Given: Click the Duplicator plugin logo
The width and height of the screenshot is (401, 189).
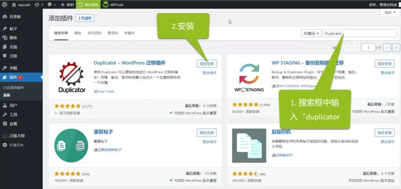Looking at the screenshot, I should tap(72, 77).
